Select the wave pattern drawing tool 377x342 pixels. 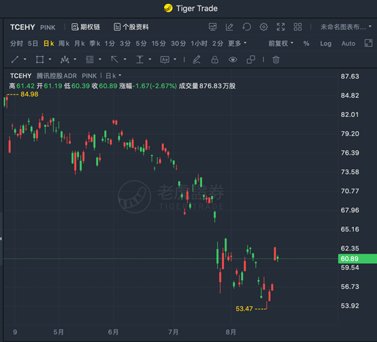point(65,59)
